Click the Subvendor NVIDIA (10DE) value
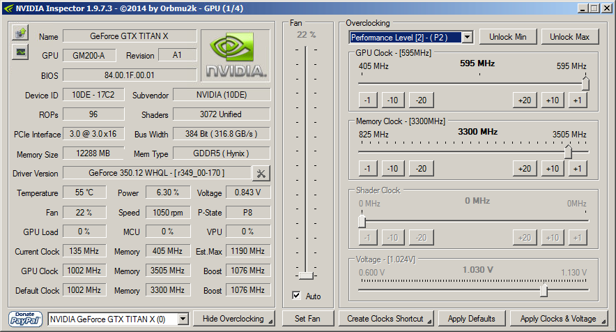 click(221, 95)
